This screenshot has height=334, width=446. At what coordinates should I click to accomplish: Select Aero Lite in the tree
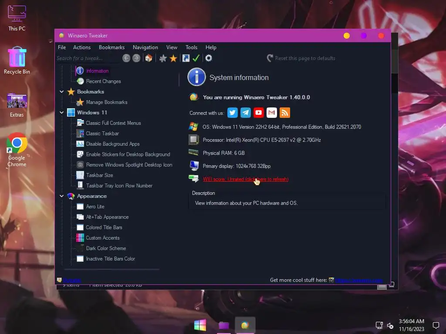coord(95,207)
